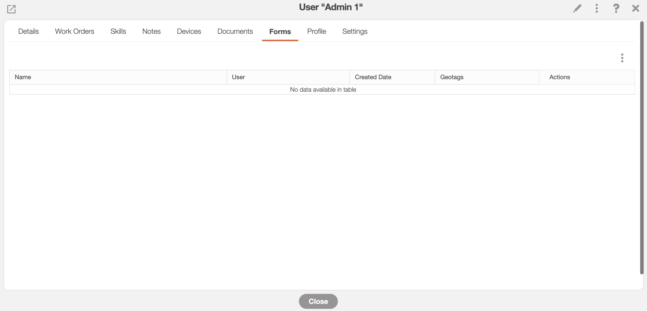Click the question mark help icon
The image size is (647, 311).
tap(616, 8)
